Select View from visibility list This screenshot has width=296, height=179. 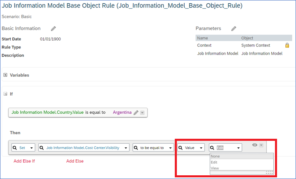click(242, 168)
